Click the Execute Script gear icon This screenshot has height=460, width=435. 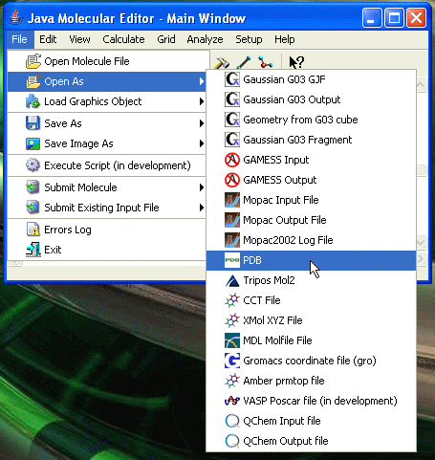pyautogui.click(x=33, y=165)
